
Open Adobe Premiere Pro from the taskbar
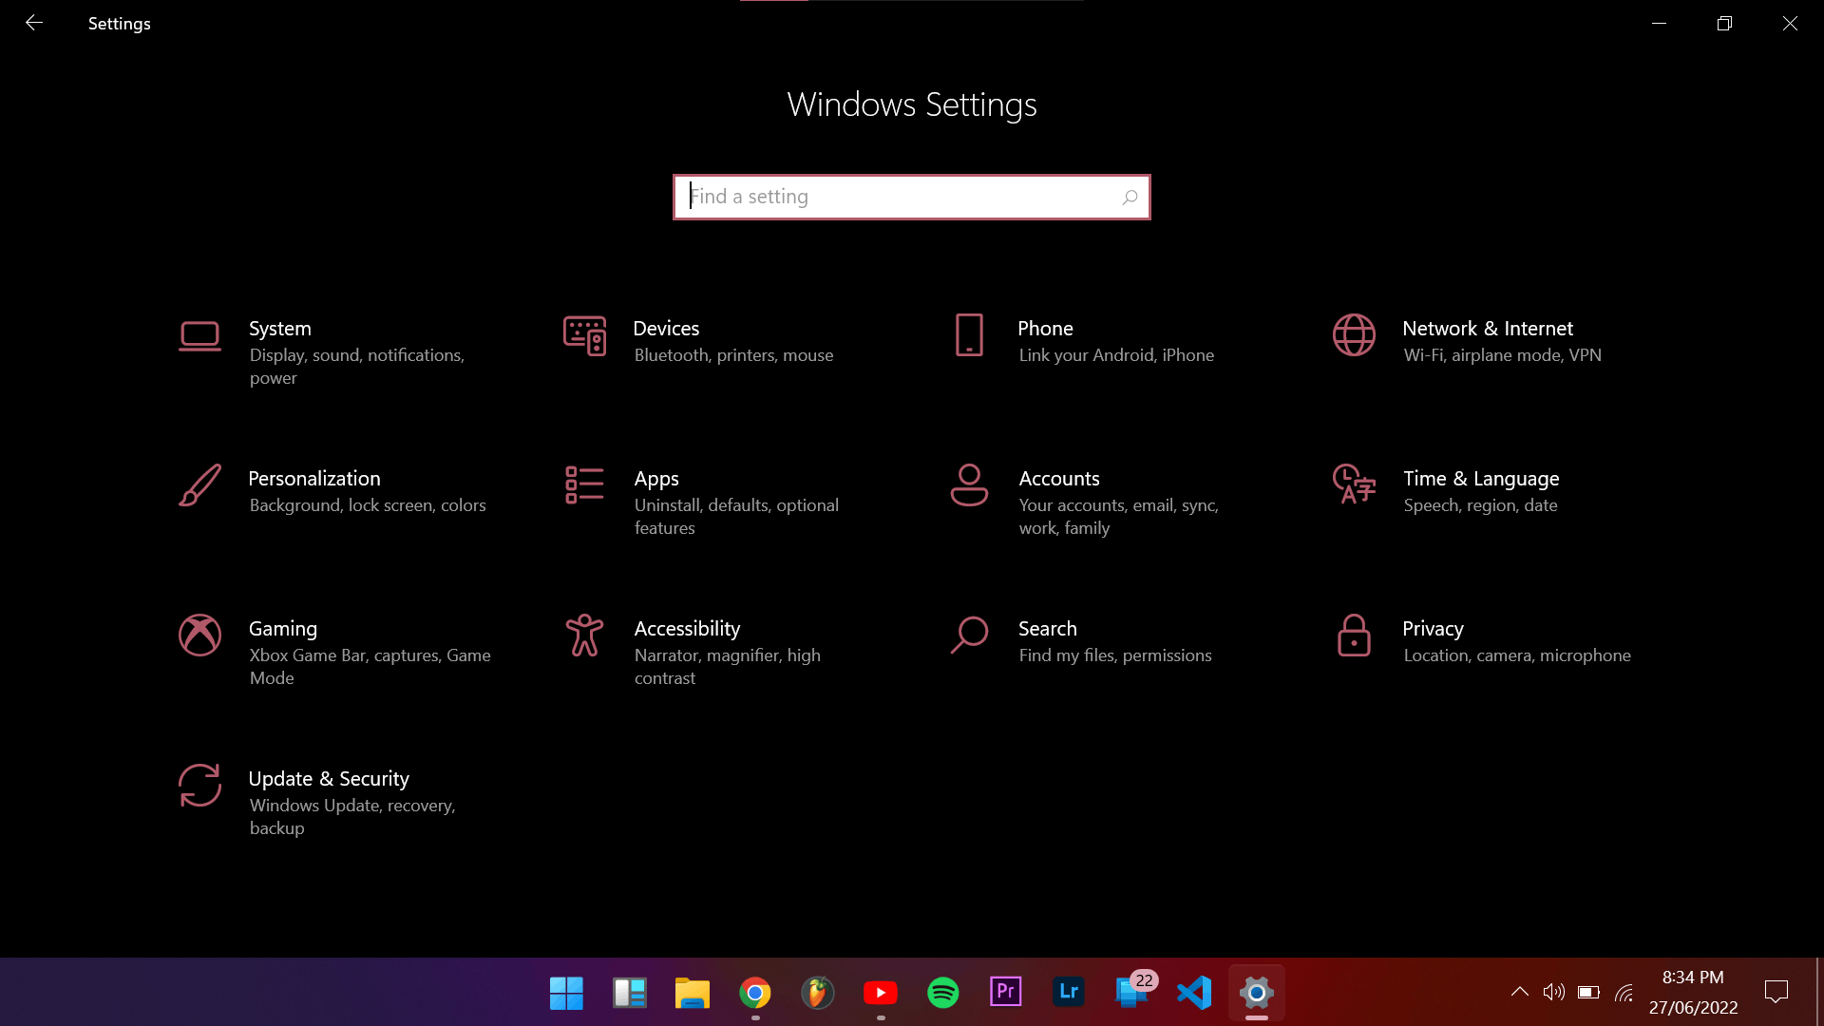pyautogui.click(x=1006, y=992)
